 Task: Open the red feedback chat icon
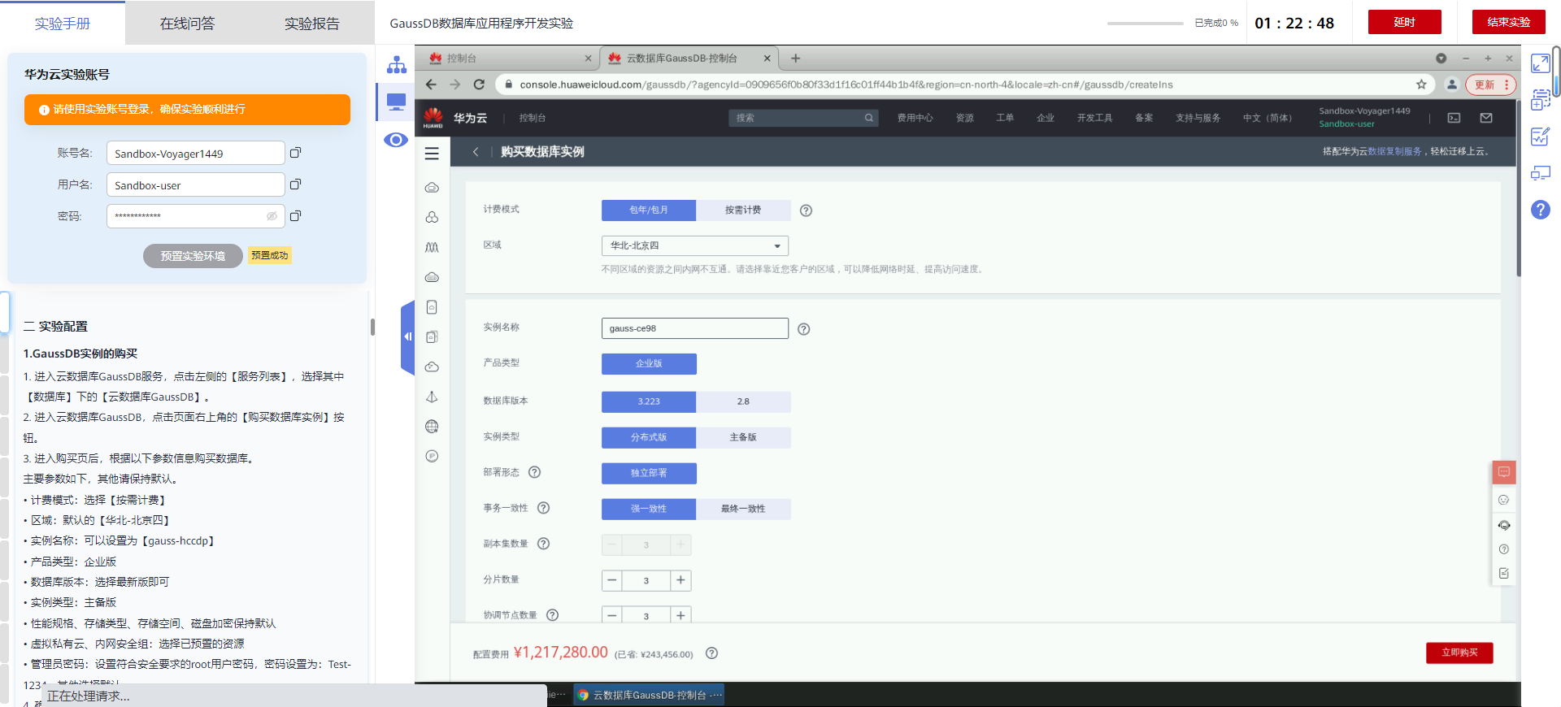[1504, 472]
